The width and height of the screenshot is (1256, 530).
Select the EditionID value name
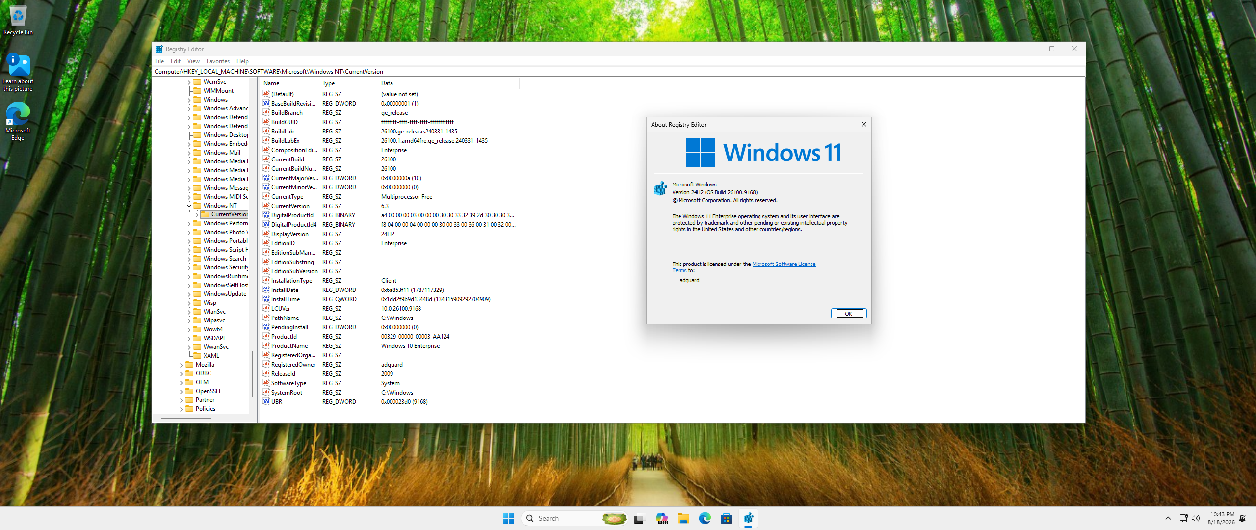point(283,243)
